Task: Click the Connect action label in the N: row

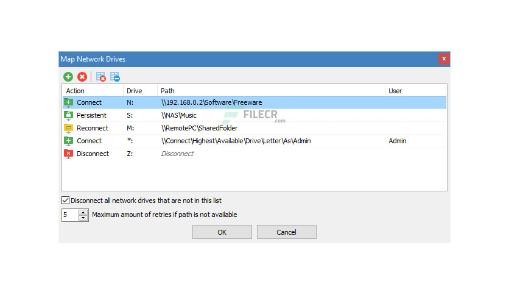Action: coord(90,102)
